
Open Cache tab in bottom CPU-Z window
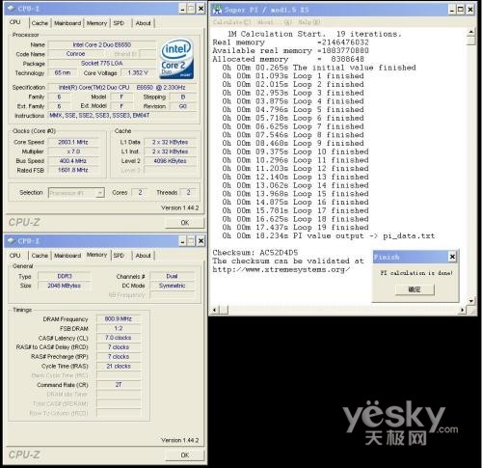point(40,256)
